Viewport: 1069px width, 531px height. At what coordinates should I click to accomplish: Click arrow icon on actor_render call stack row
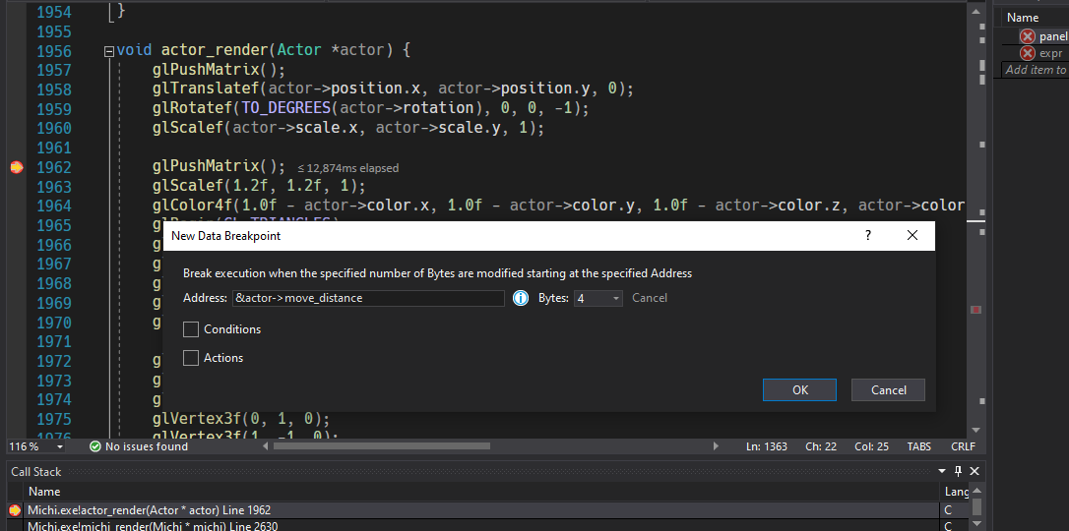15,510
